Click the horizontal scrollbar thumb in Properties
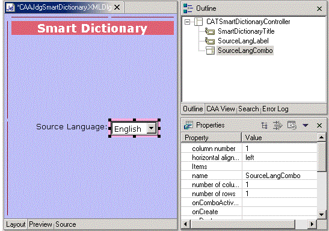329x231 pixels. click(x=242, y=224)
